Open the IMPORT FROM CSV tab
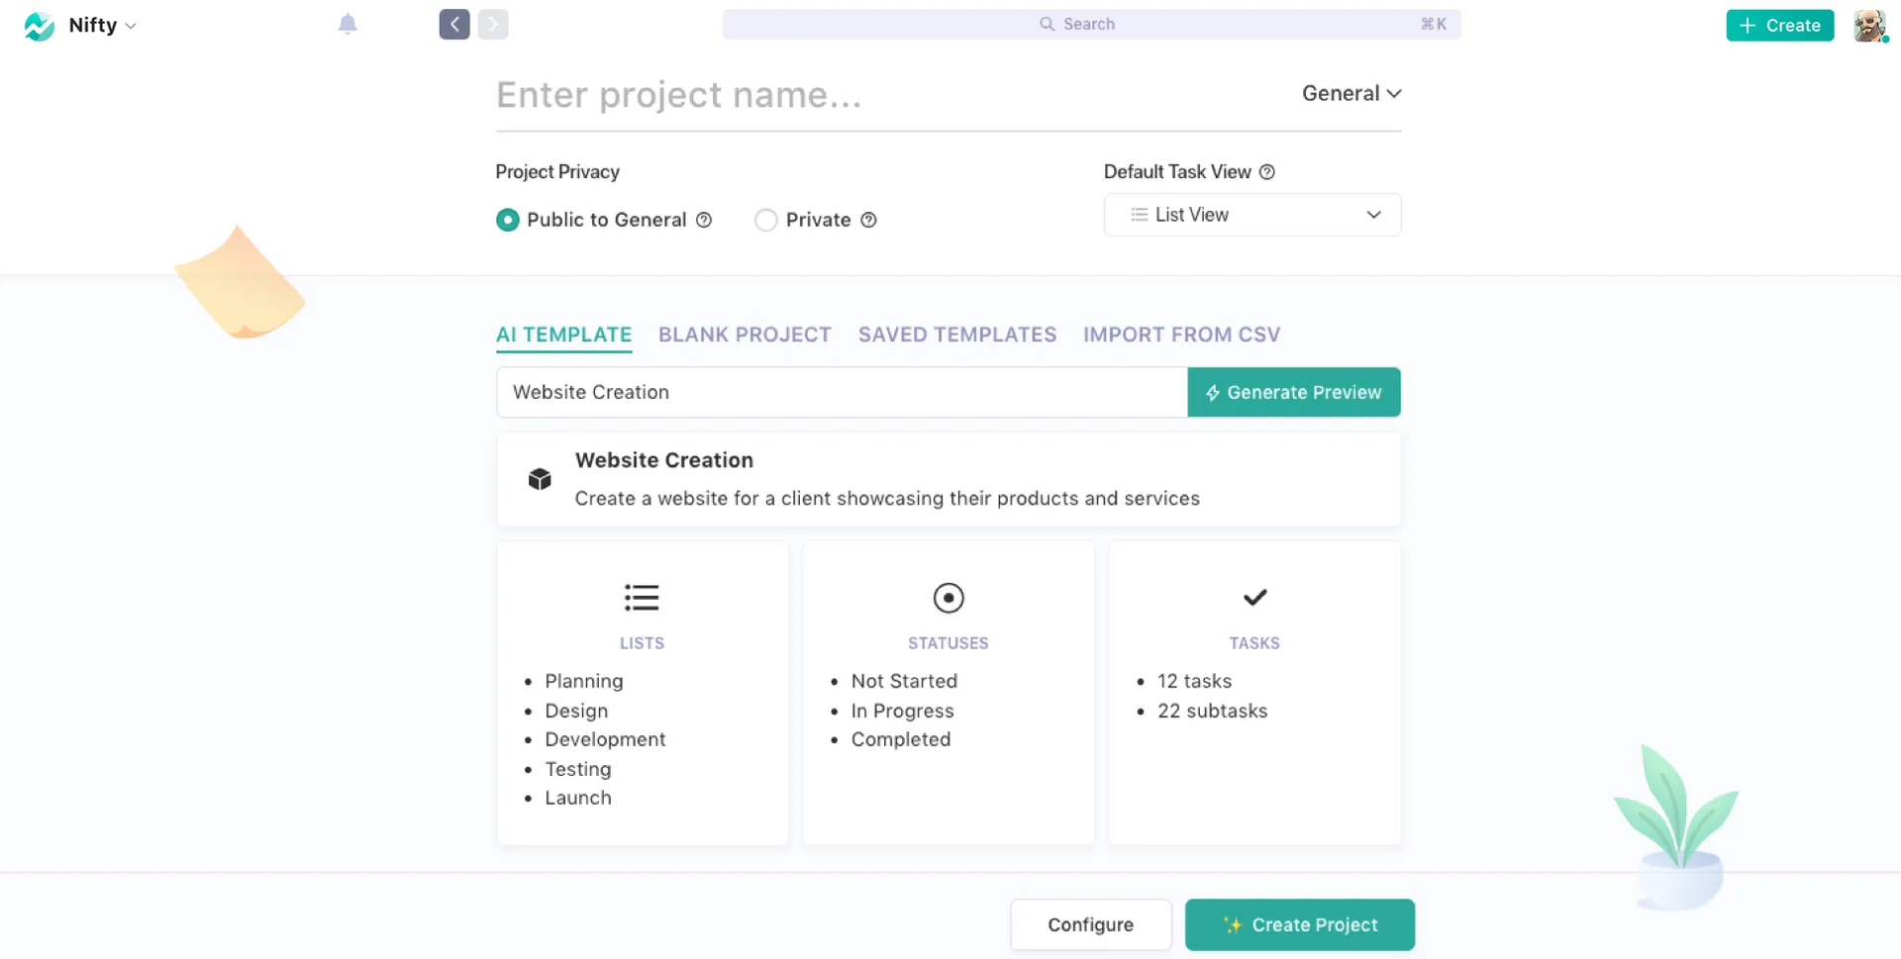 pyautogui.click(x=1181, y=335)
